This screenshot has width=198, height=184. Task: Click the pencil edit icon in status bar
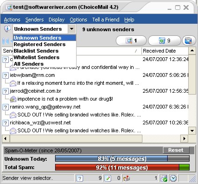[x=108, y=178]
